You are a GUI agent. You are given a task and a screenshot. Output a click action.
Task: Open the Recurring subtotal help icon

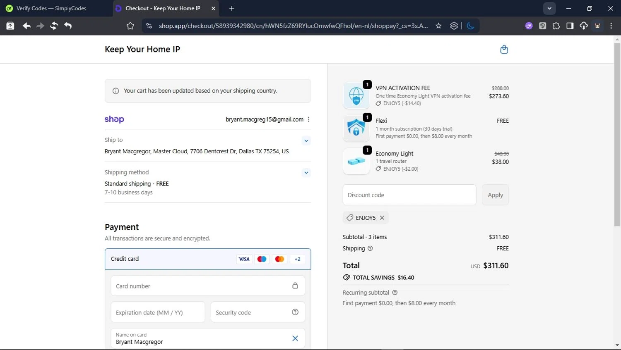395,293
